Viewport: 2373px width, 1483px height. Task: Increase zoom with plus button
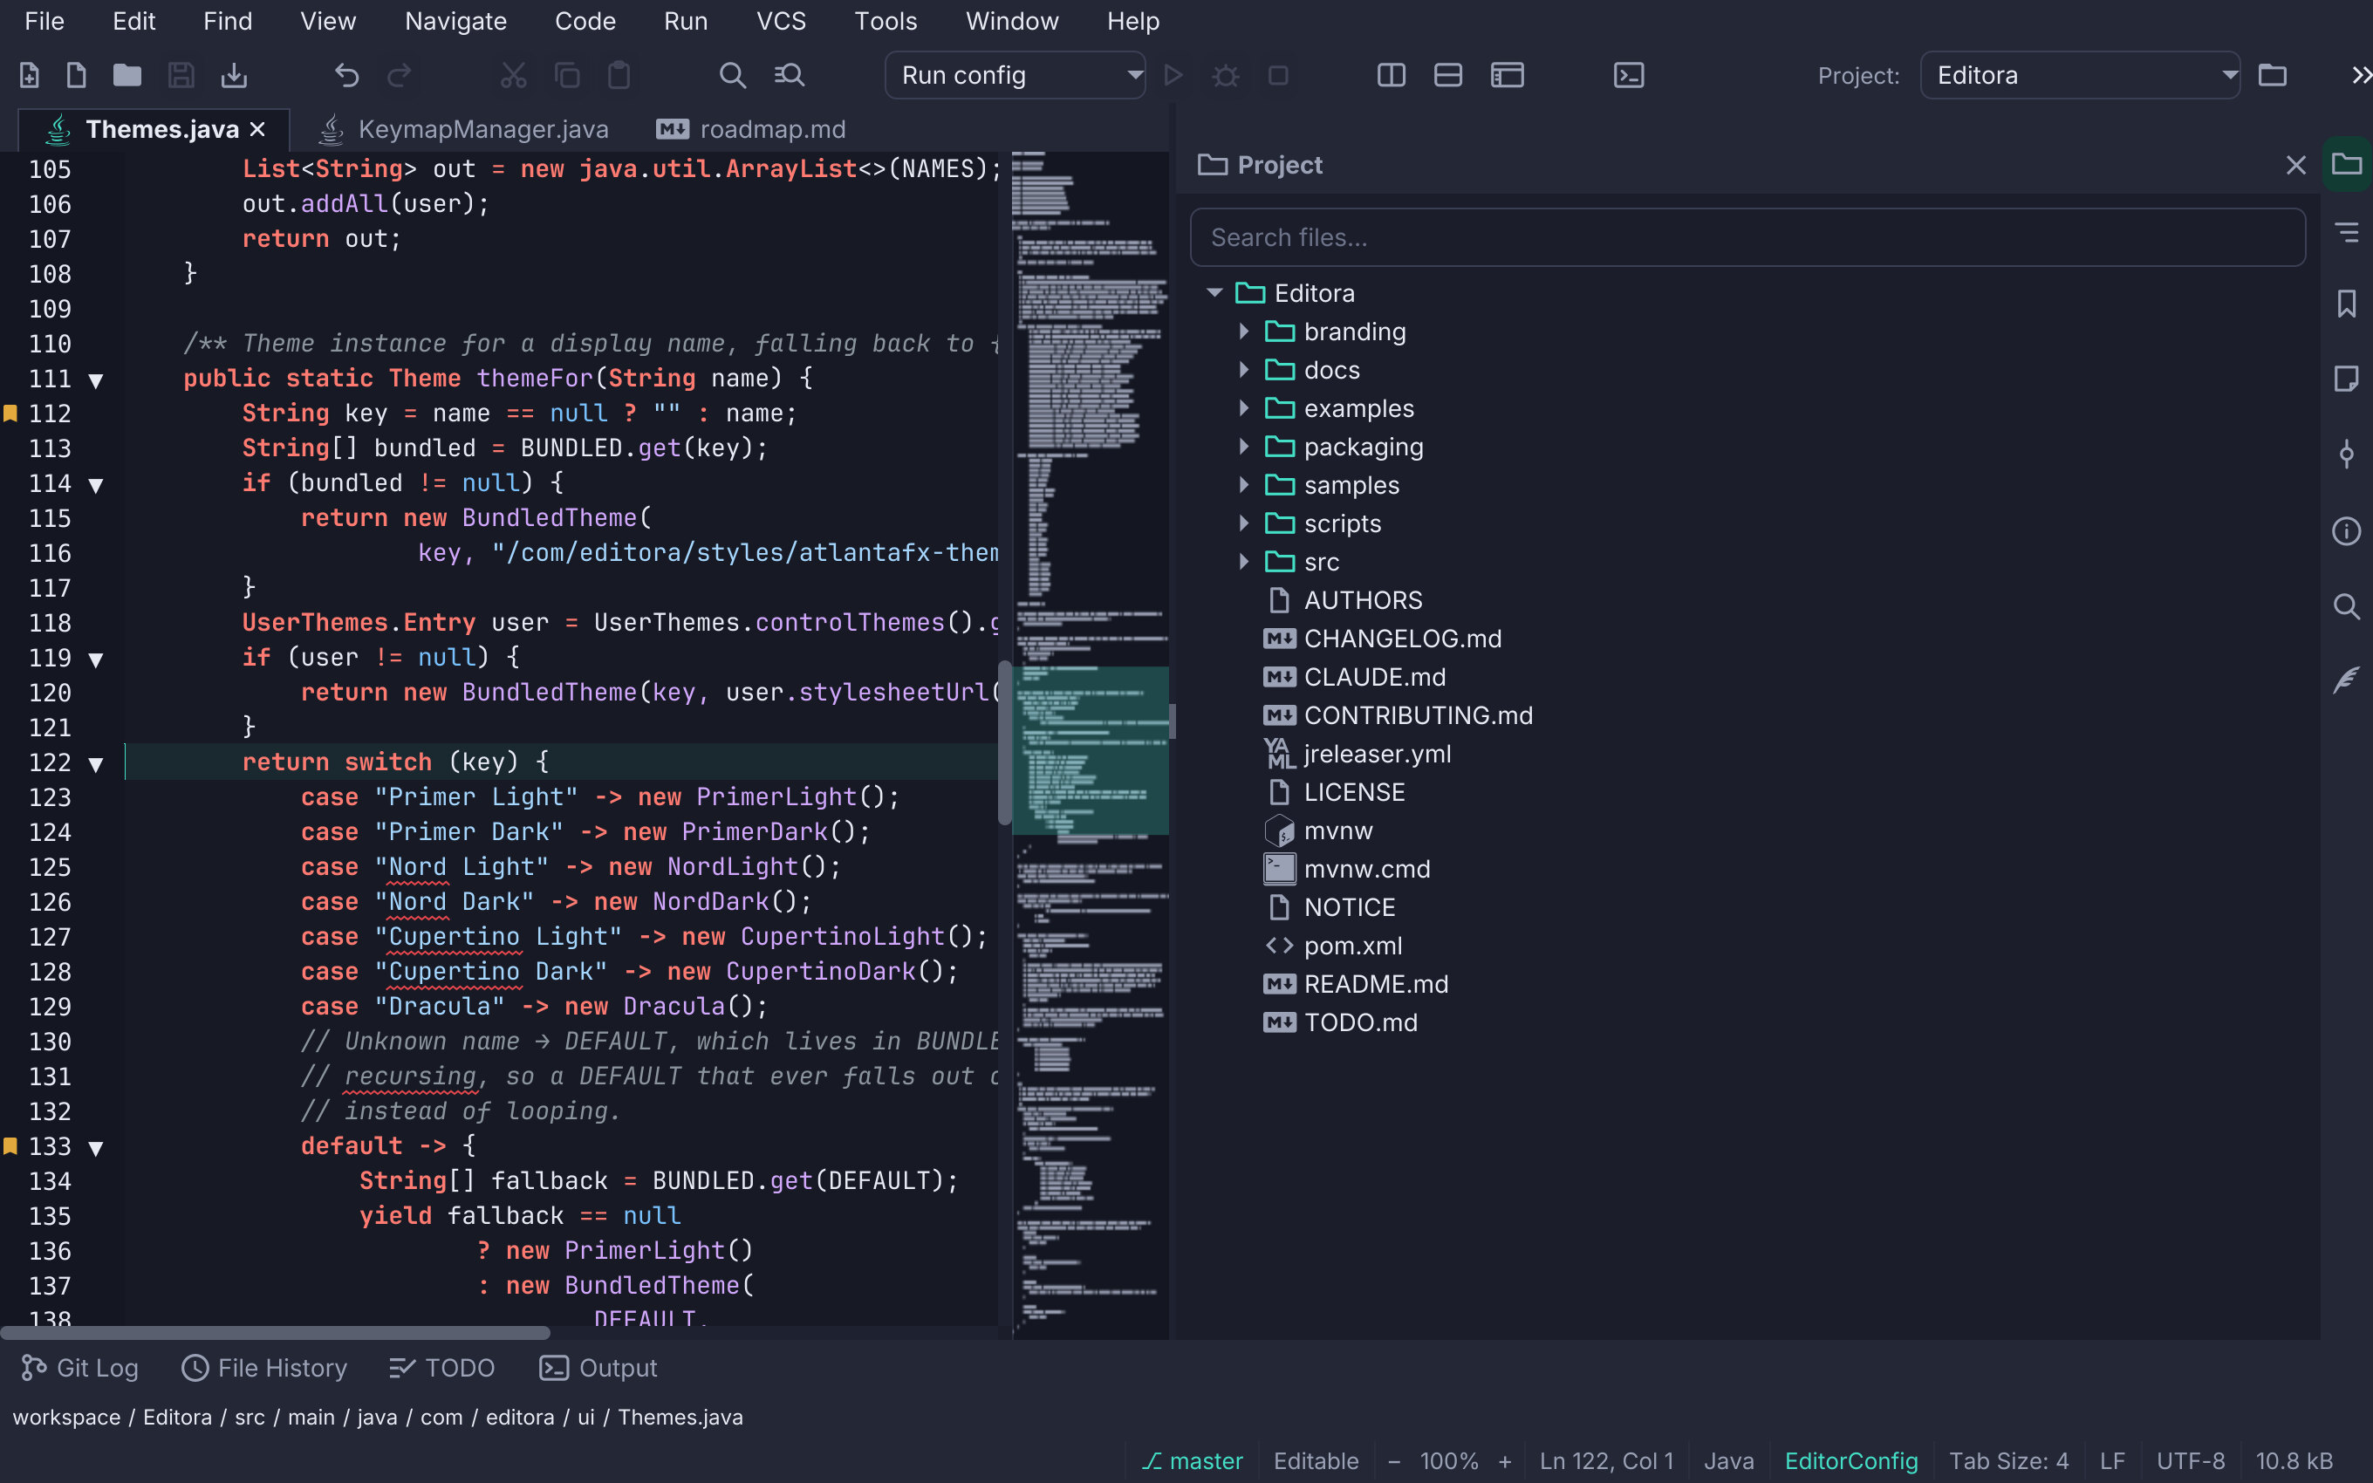click(1505, 1460)
